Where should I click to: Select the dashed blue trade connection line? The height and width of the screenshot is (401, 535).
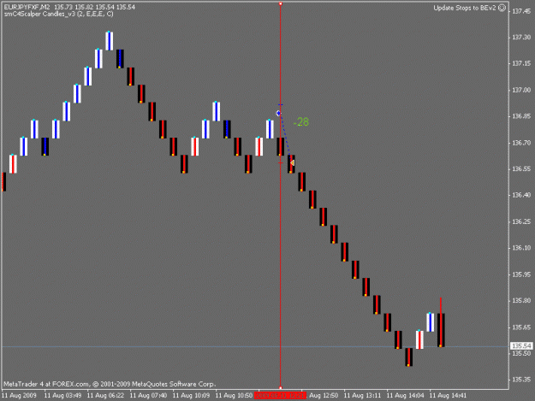point(285,138)
